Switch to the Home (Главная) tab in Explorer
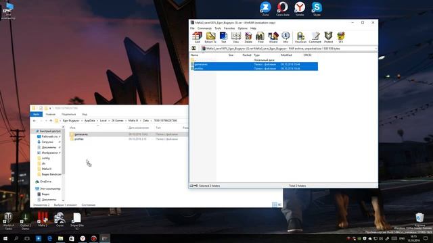This screenshot has width=433, height=243. (x=51, y=114)
